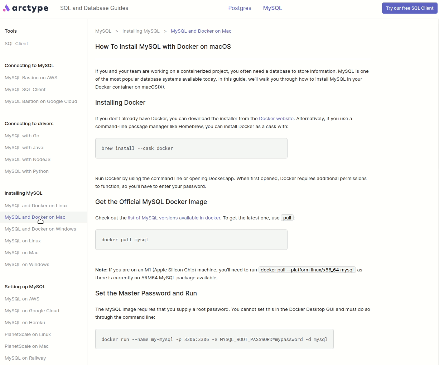This screenshot has height=365, width=439.
Task: Click the Installing MySQL breadcrumb
Action: [x=141, y=31]
